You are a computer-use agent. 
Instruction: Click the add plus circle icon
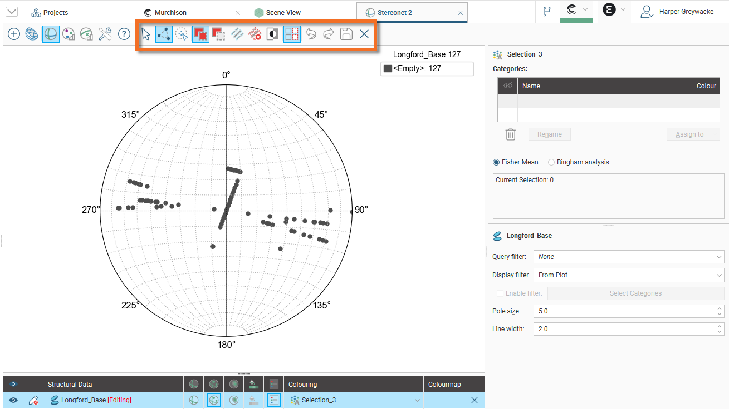[14, 34]
